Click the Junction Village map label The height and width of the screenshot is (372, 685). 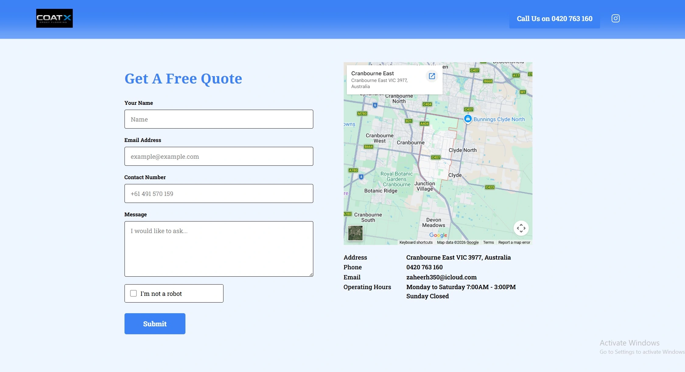click(425, 186)
